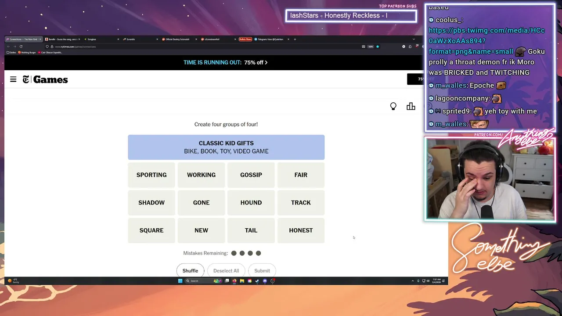The image size is (562, 316).
Task: Select the TRACK tile
Action: tap(301, 202)
